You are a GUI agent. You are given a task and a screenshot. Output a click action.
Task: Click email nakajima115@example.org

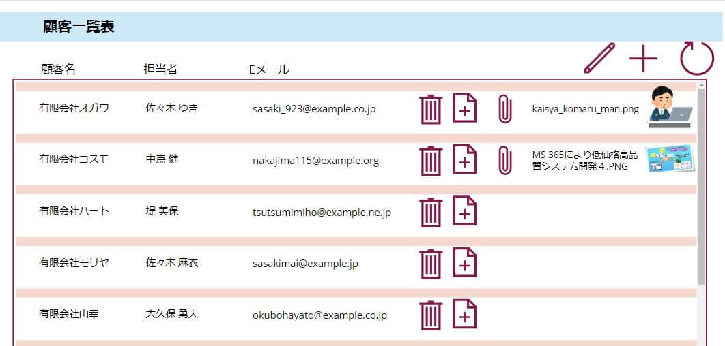[x=316, y=161]
